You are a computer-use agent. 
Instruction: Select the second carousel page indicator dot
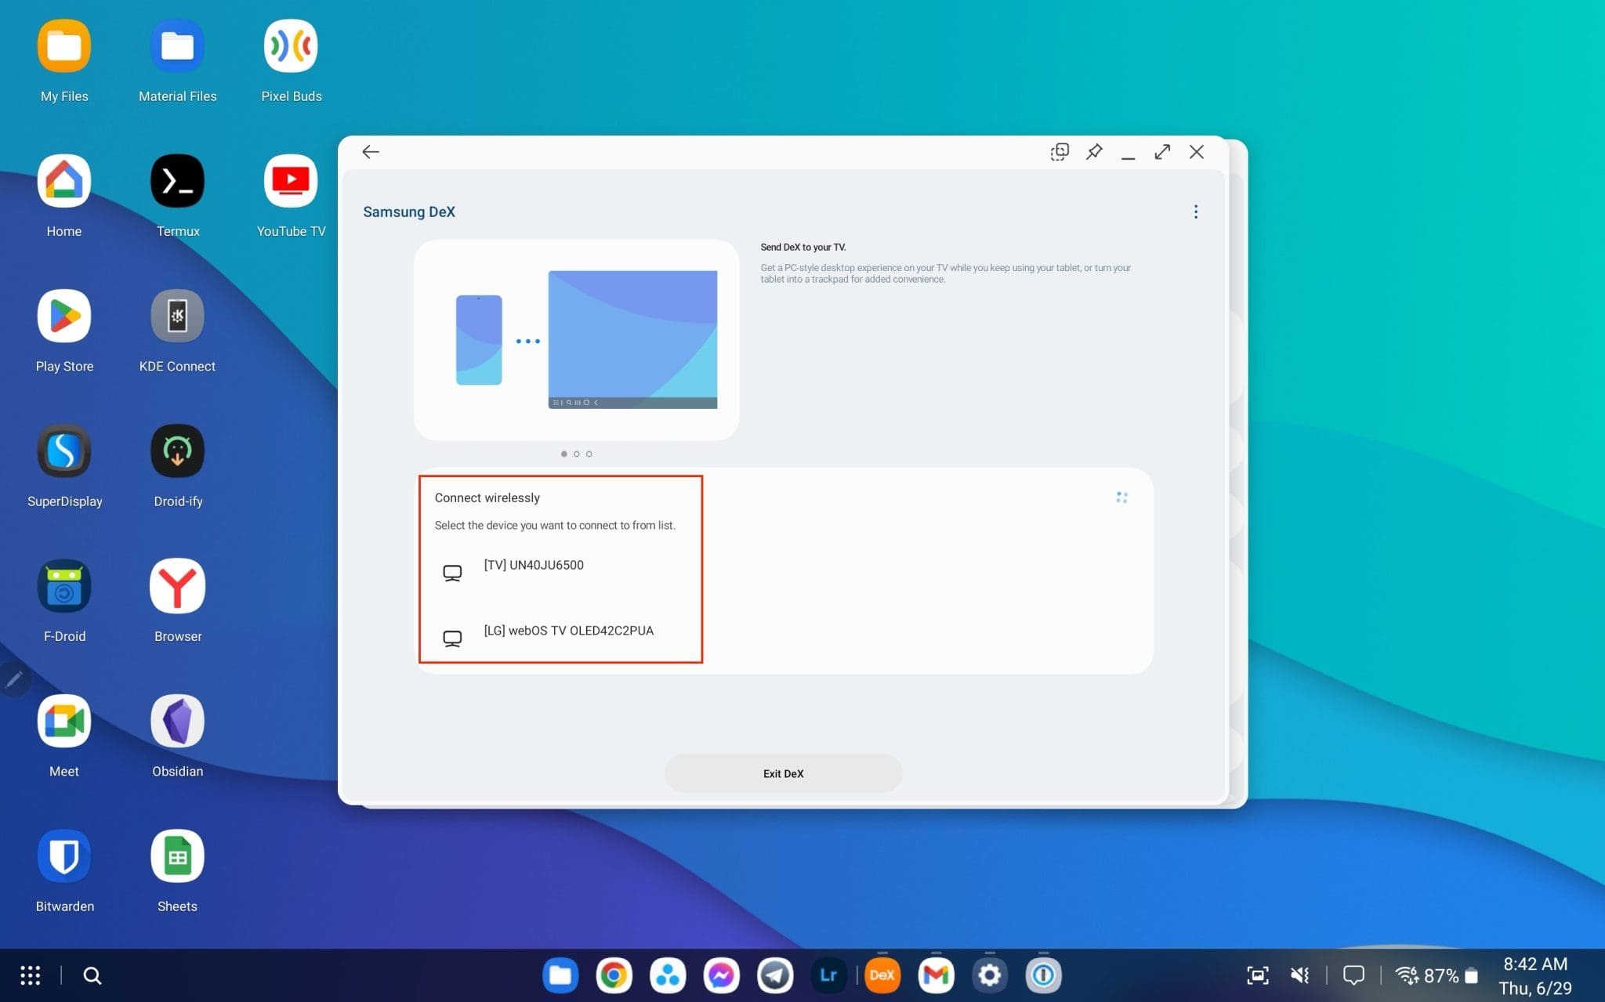pos(577,454)
